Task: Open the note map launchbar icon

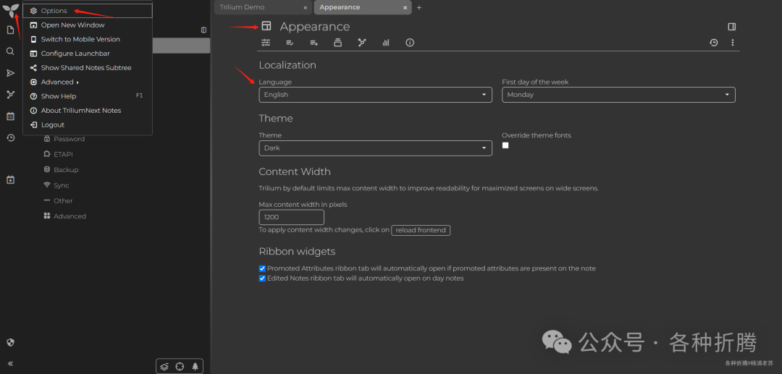Action: (10, 95)
